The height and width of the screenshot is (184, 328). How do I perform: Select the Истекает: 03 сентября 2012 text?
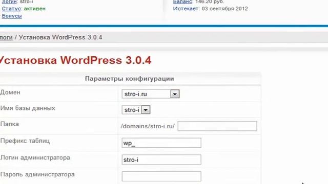click(x=211, y=9)
